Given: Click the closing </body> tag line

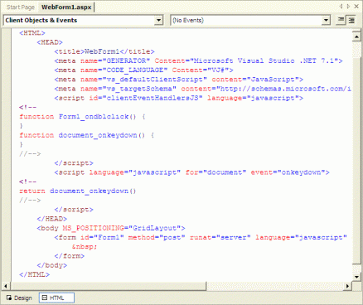Looking at the screenshot, I should (52, 265).
